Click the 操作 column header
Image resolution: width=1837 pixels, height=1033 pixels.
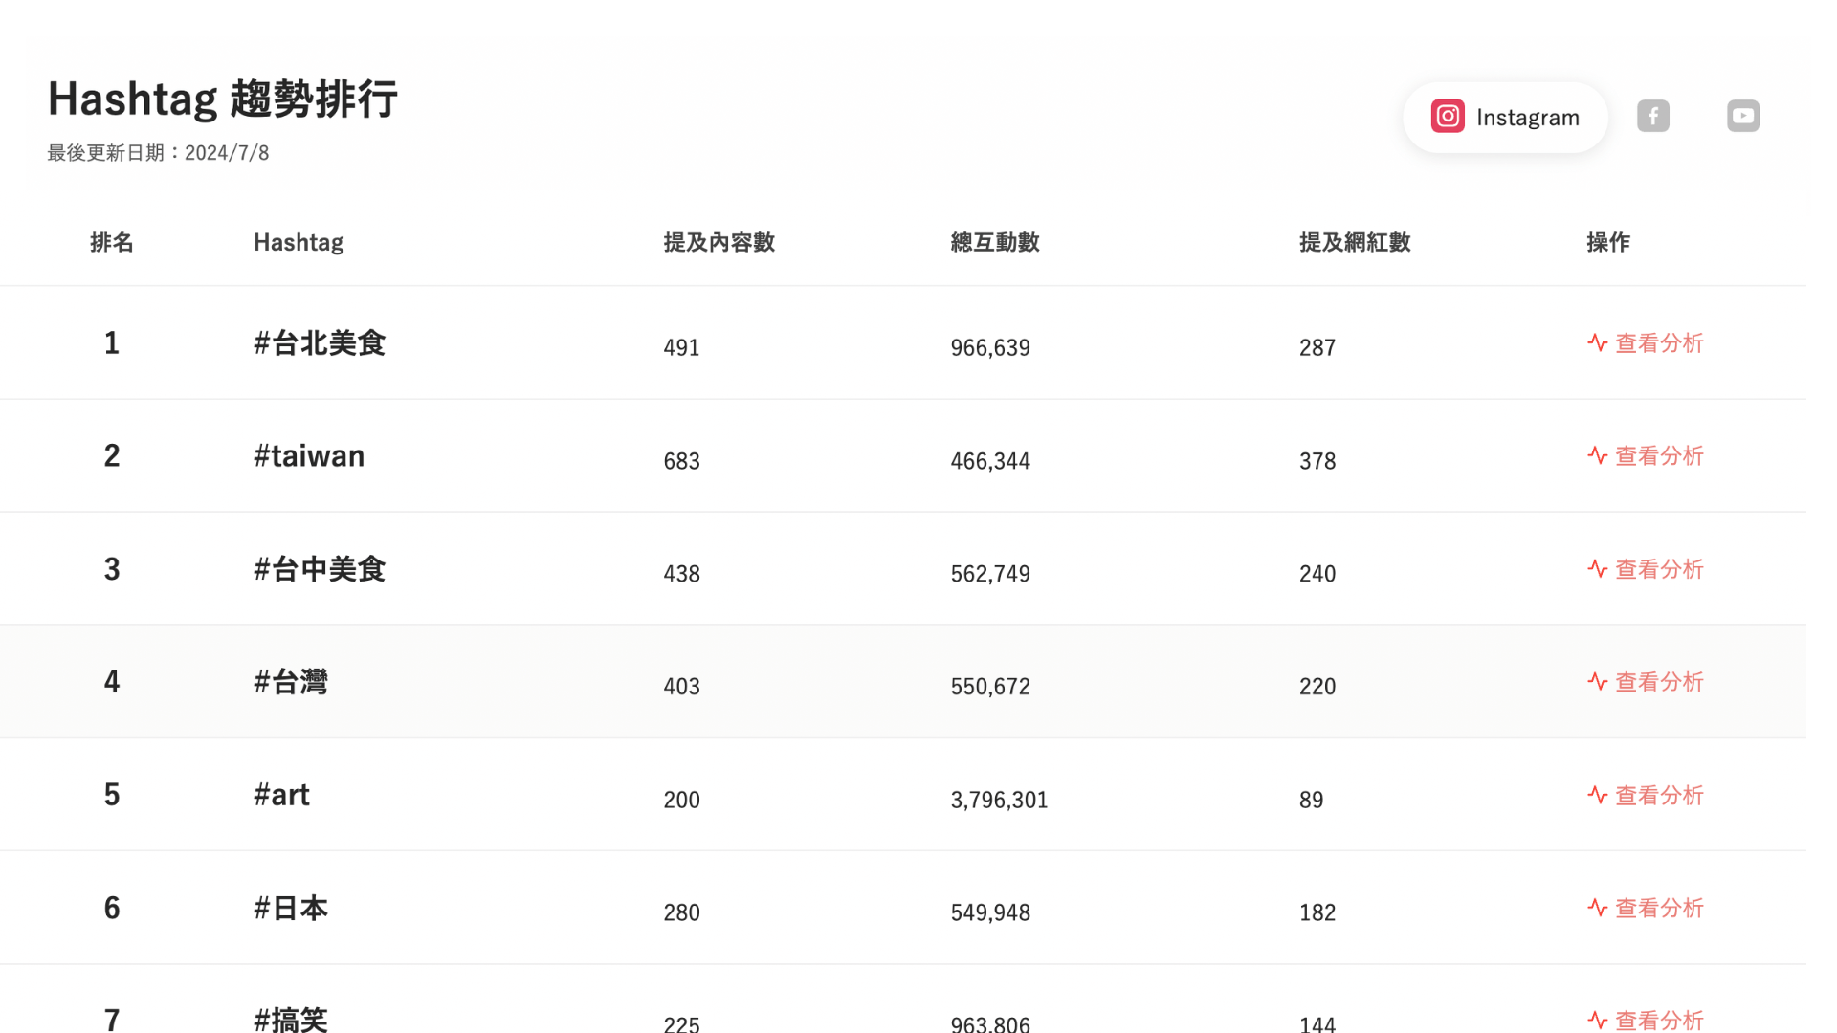(1608, 242)
